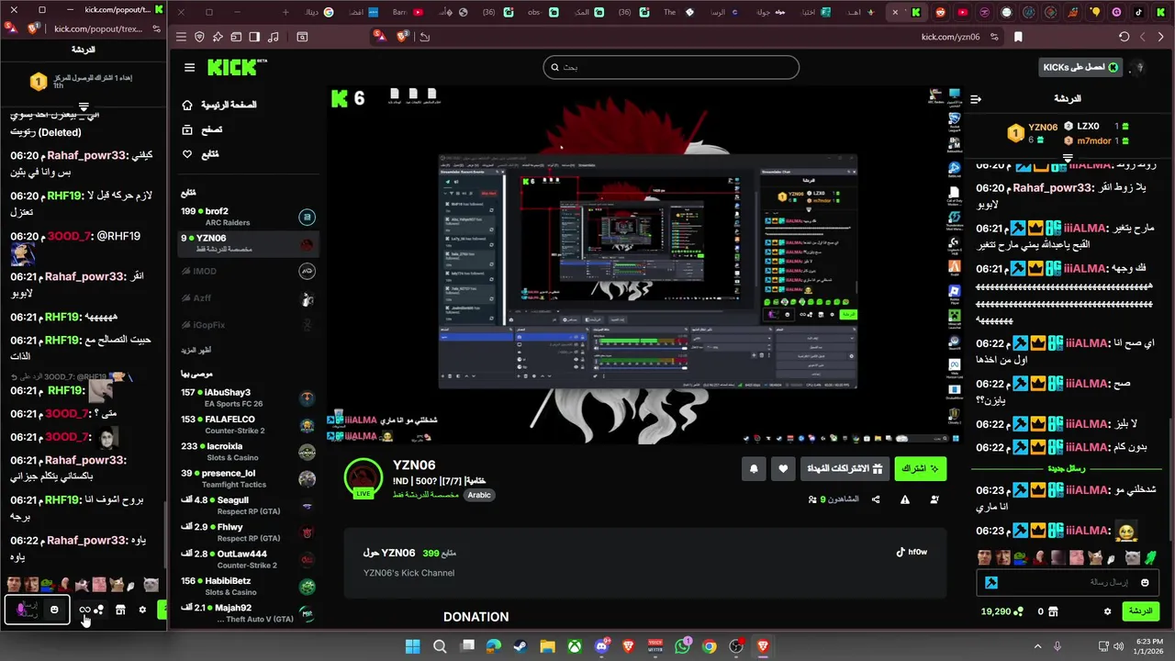Click the KICKs purchase button in header

click(x=1081, y=67)
